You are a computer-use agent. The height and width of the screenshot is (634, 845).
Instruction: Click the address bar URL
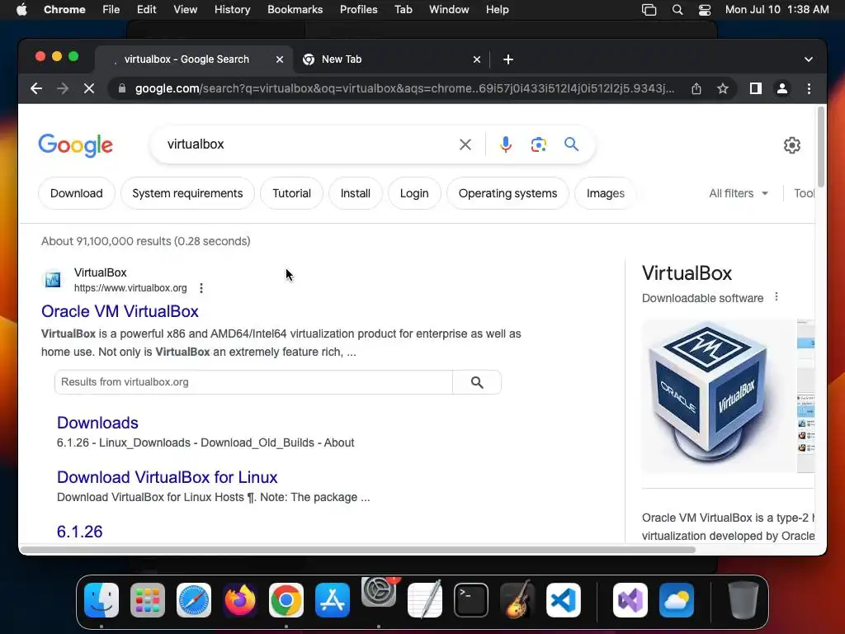pyautogui.click(x=404, y=88)
